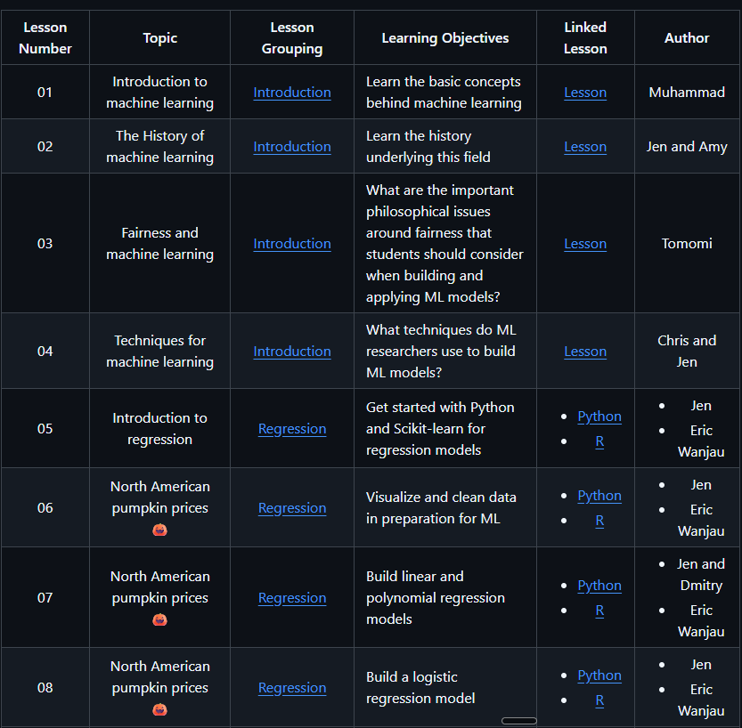
Task: Click the pumpkin emoji in lesson 07 topic
Action: tap(160, 619)
